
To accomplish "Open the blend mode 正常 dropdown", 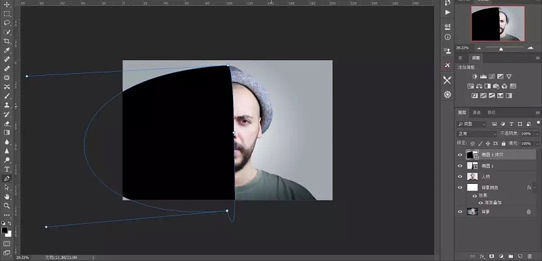I will [477, 133].
